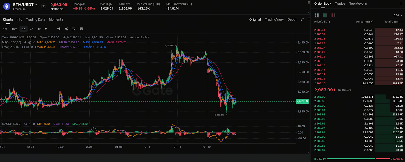
Task: Expand more timeframe options after 1D
Action: click(x=46, y=29)
